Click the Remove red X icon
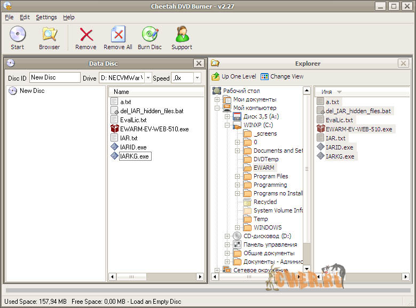This screenshot has height=308, width=416. (85, 35)
